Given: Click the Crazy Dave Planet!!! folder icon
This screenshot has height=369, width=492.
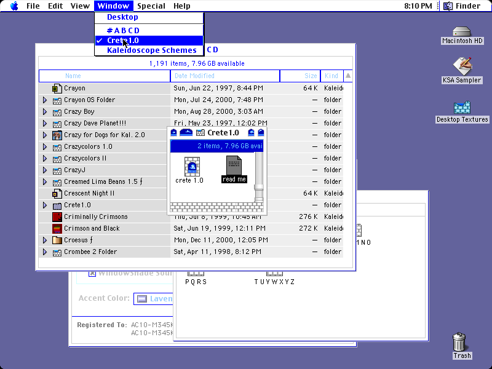Looking at the screenshot, I should (57, 124).
